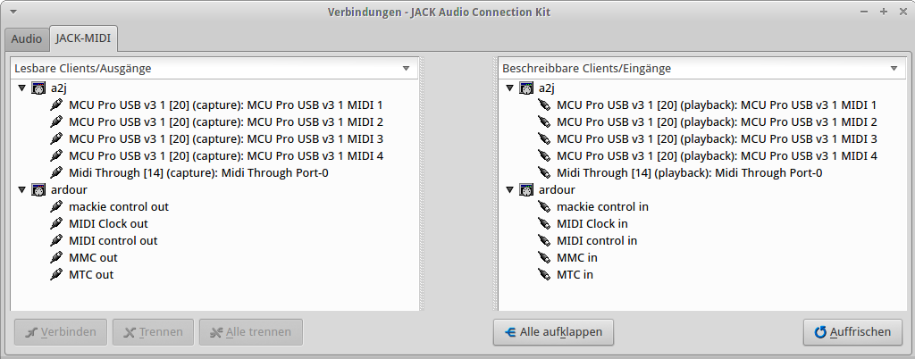
Task: Collapse the a2j tree in outputs panel
Action: click(22, 88)
